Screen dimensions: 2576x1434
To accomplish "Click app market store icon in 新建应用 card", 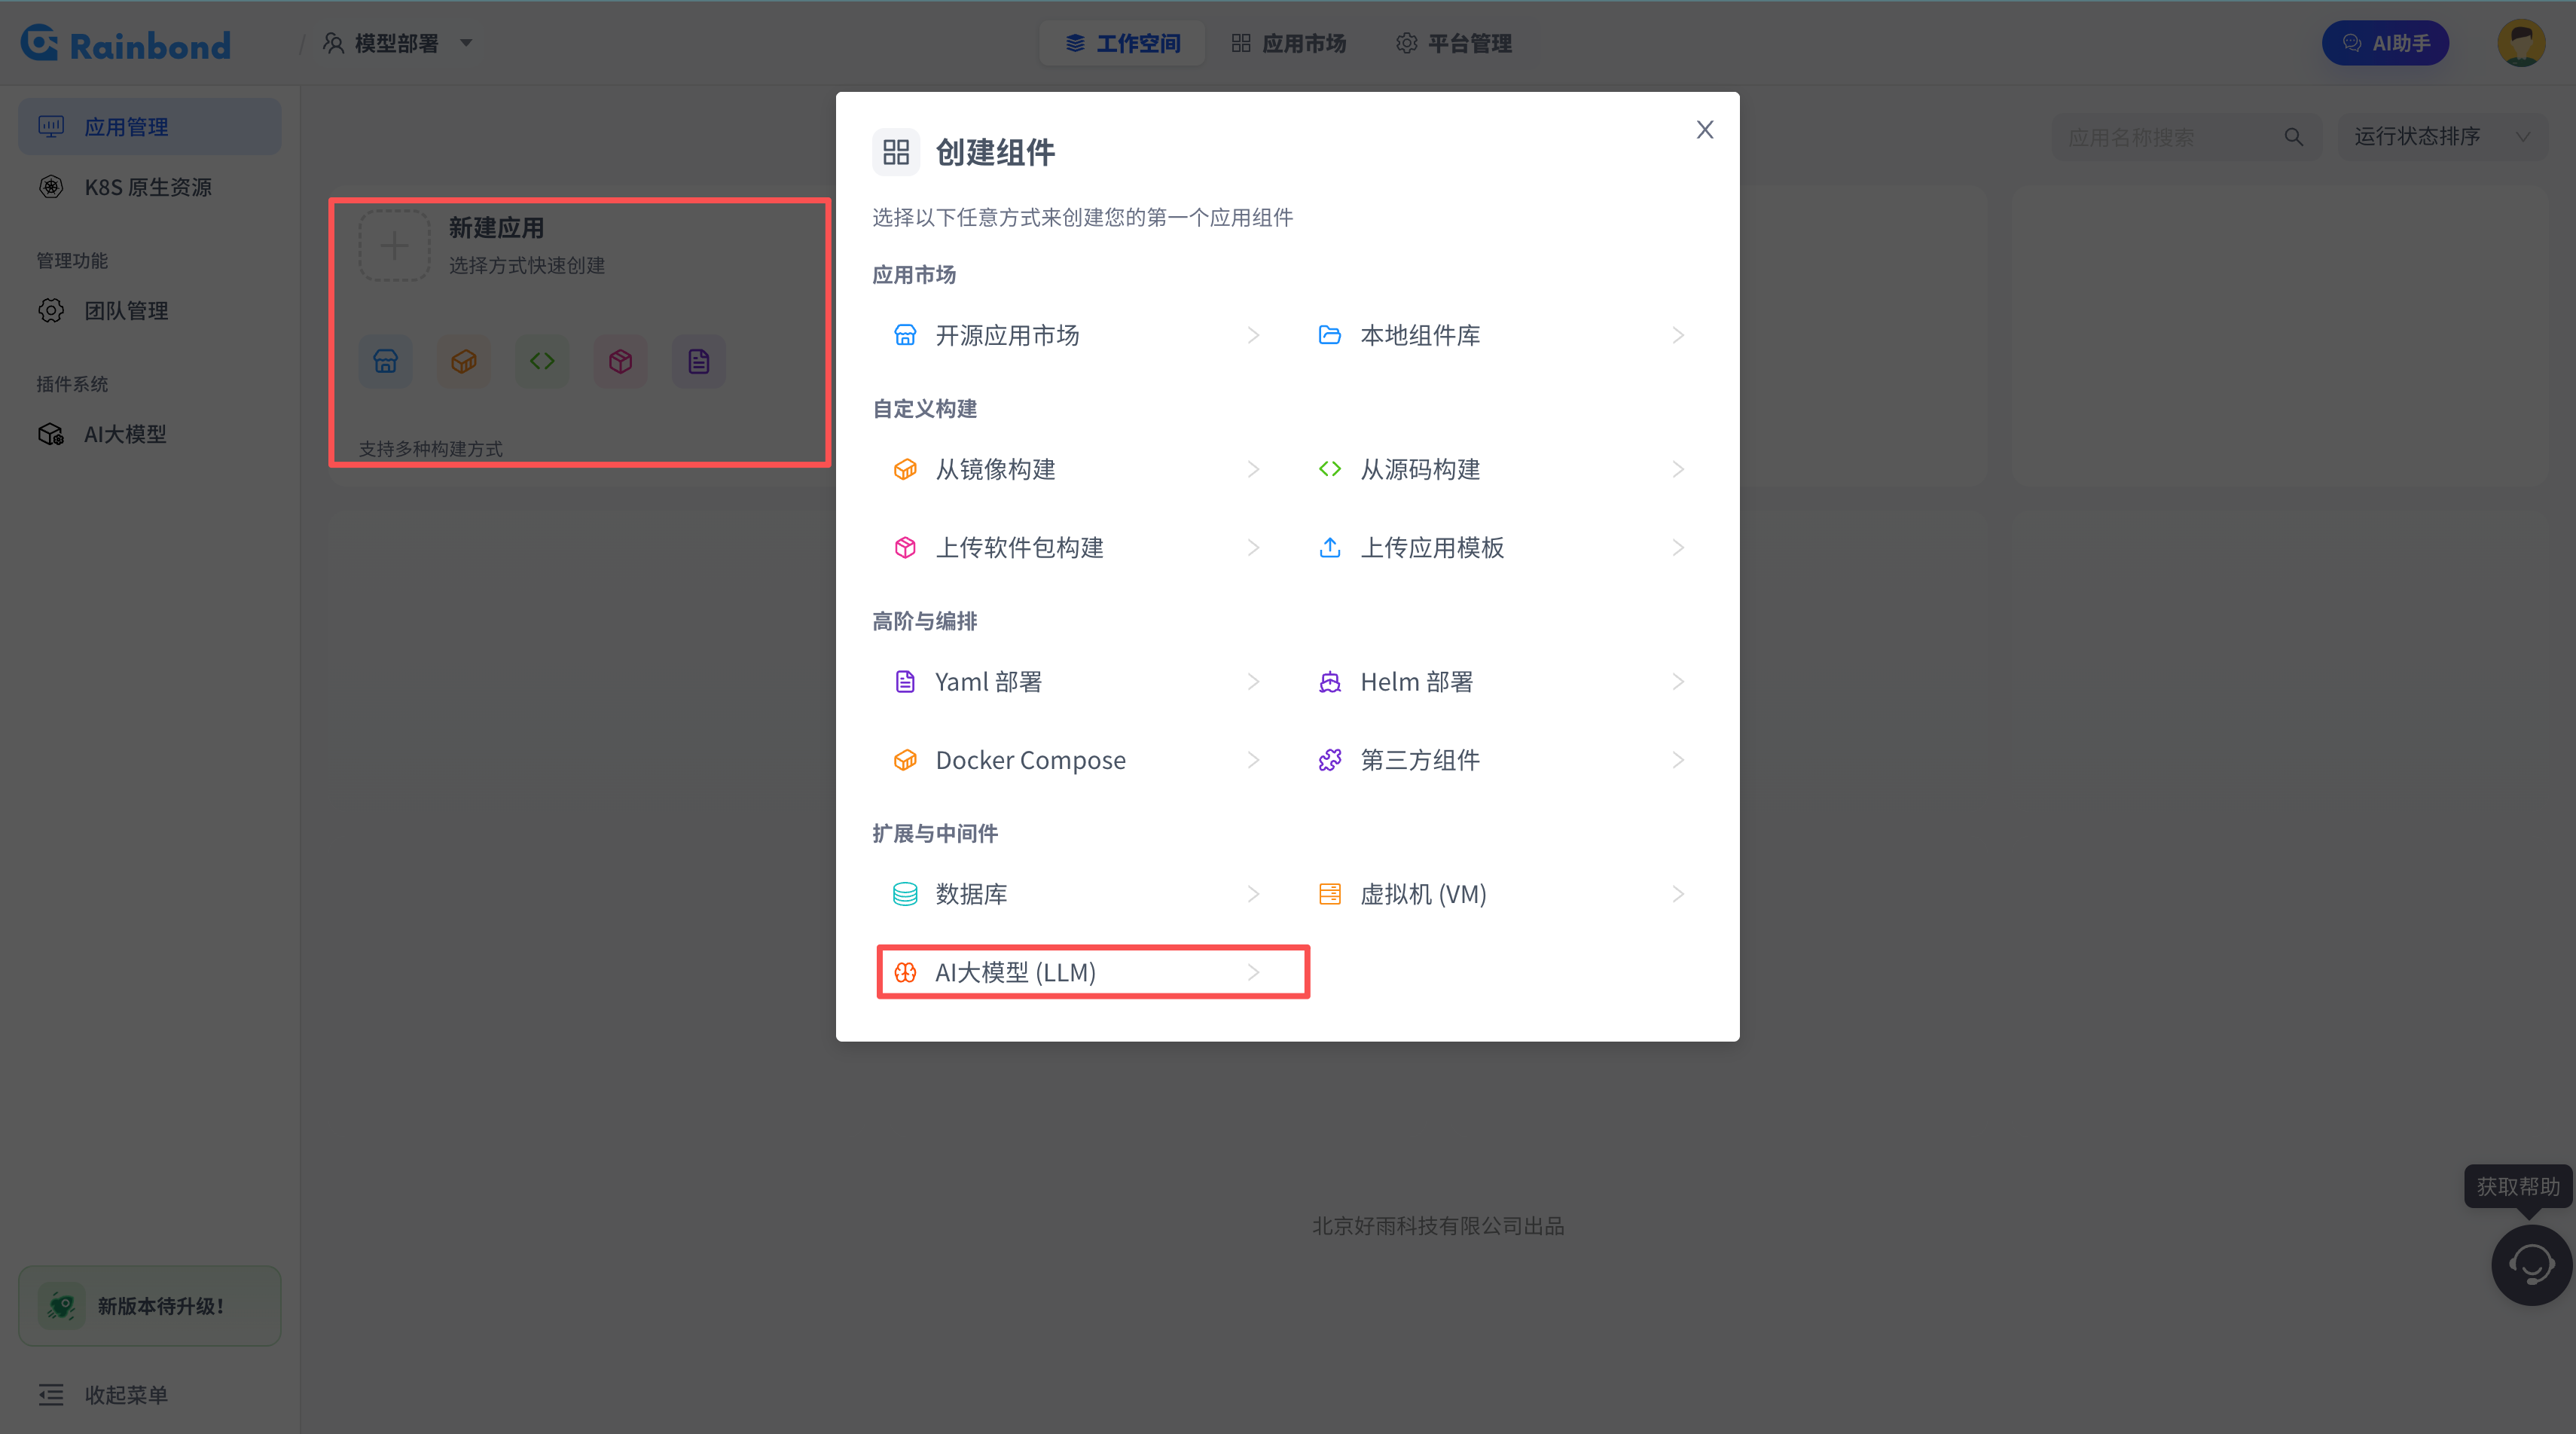I will click(x=386, y=361).
